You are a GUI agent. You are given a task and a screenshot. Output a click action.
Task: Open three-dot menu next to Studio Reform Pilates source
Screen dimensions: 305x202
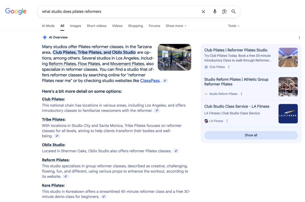(241, 94)
